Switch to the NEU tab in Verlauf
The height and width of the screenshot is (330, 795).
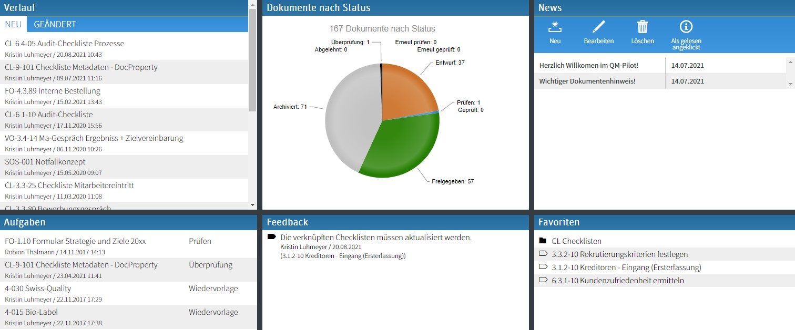coord(13,24)
